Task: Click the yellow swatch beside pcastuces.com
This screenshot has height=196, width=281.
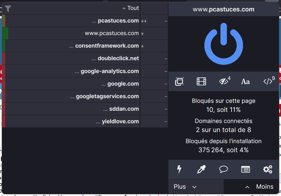Action: [4, 21]
